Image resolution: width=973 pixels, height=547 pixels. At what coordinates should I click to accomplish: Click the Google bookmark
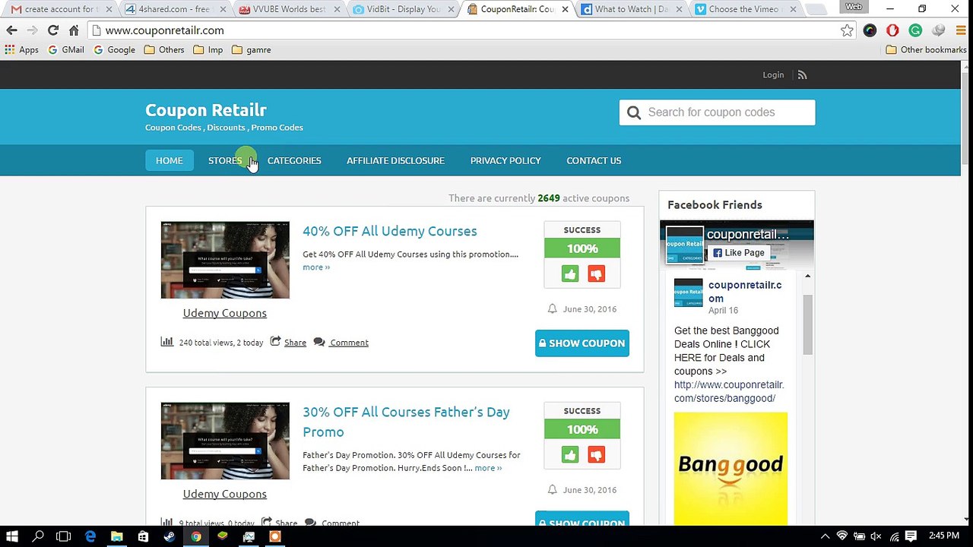115,49
